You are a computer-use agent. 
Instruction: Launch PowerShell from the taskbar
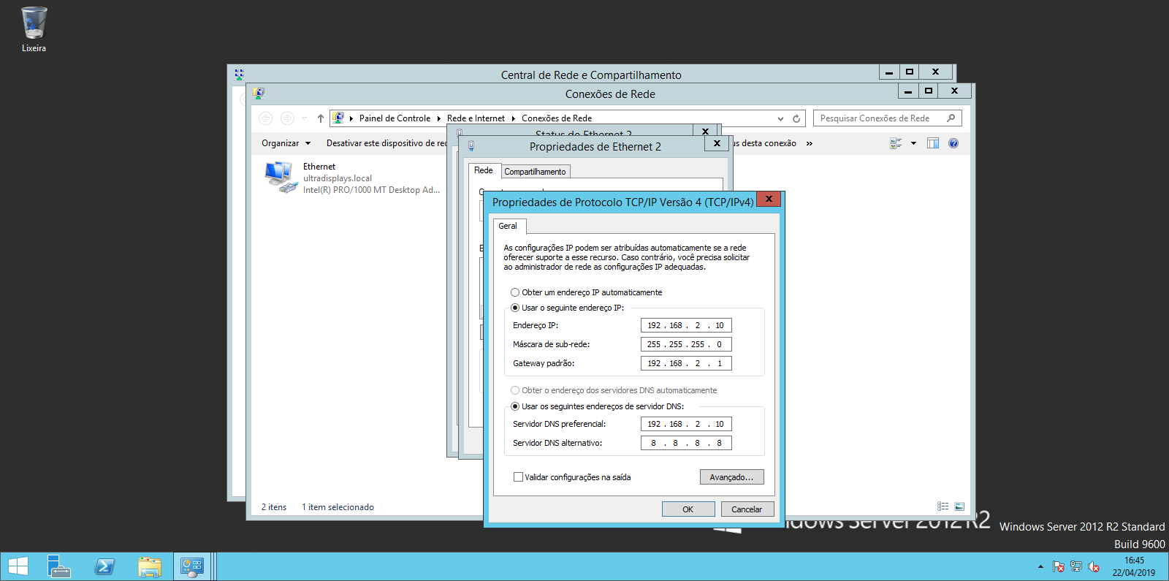(x=104, y=566)
